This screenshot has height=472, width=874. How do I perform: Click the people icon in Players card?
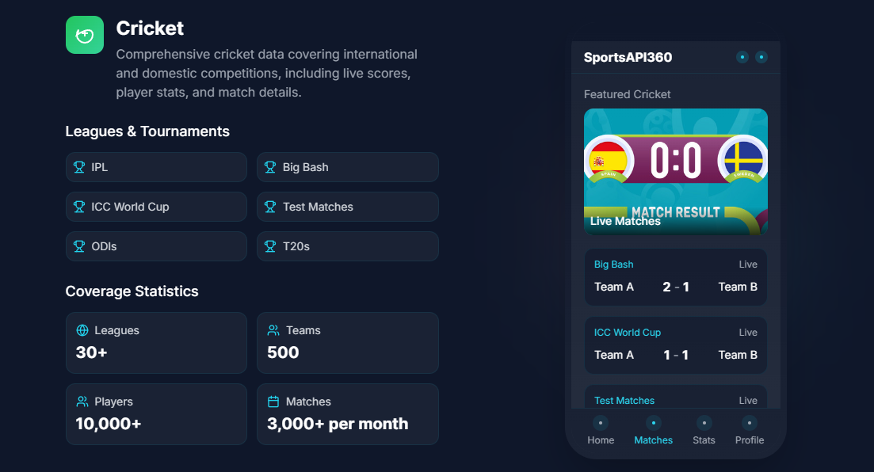tap(82, 402)
